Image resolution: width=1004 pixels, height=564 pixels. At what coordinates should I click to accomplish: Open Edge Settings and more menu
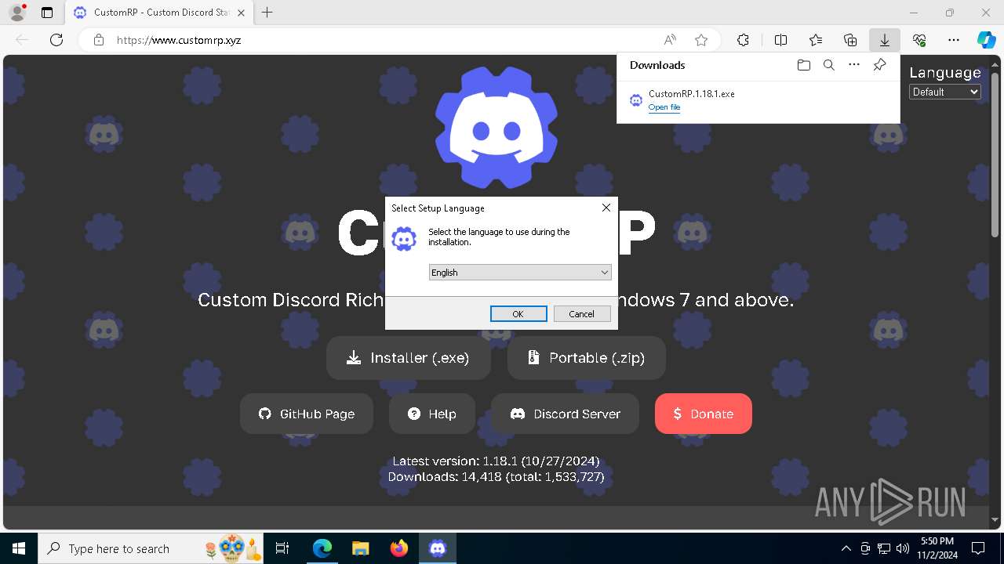954,40
